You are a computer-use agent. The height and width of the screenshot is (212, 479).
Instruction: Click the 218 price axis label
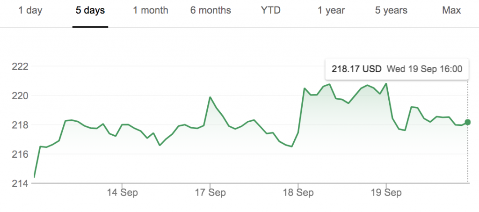pyautogui.click(x=20, y=125)
